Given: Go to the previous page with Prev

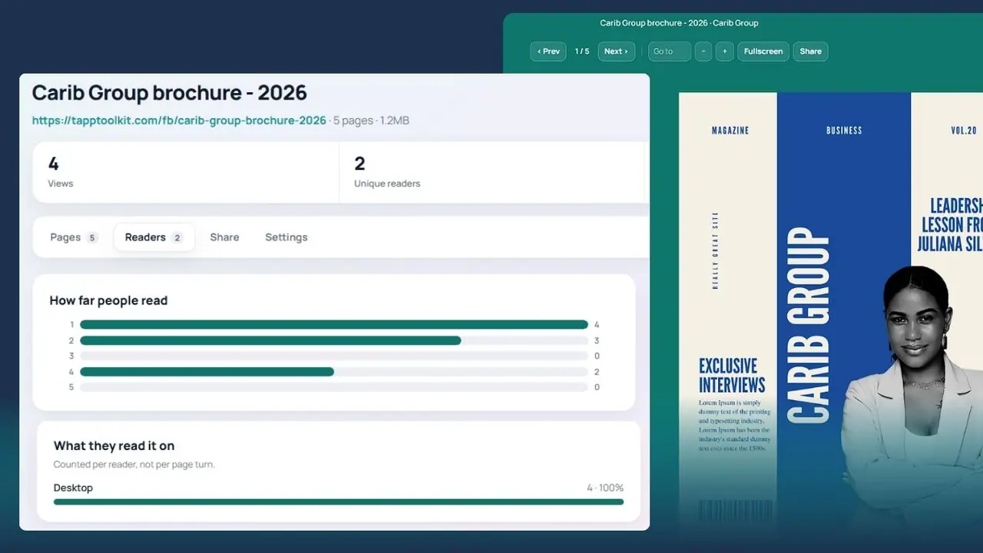Looking at the screenshot, I should click(x=548, y=51).
